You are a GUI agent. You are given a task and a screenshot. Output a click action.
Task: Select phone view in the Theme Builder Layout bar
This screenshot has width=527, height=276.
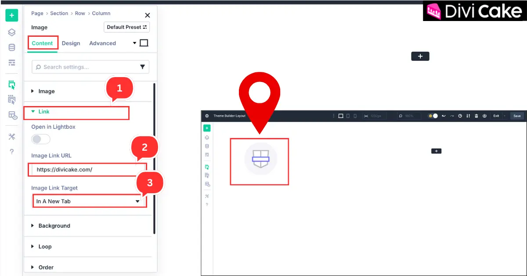(x=355, y=116)
